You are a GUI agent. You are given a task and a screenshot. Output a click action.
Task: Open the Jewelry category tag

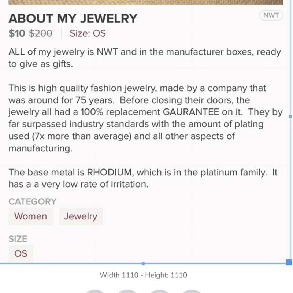coord(81,216)
